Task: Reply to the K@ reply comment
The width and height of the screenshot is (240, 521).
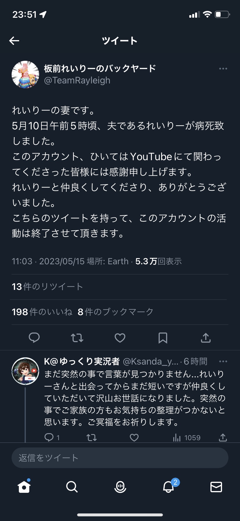Action: point(49,437)
